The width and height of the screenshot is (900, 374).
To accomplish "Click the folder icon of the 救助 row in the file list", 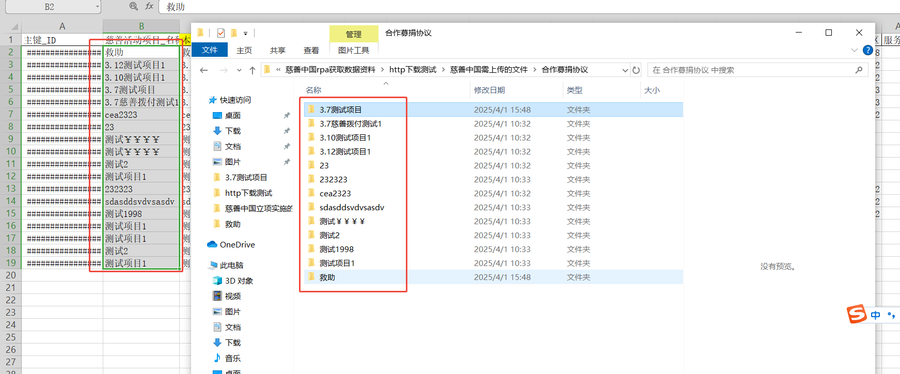I will [x=311, y=277].
